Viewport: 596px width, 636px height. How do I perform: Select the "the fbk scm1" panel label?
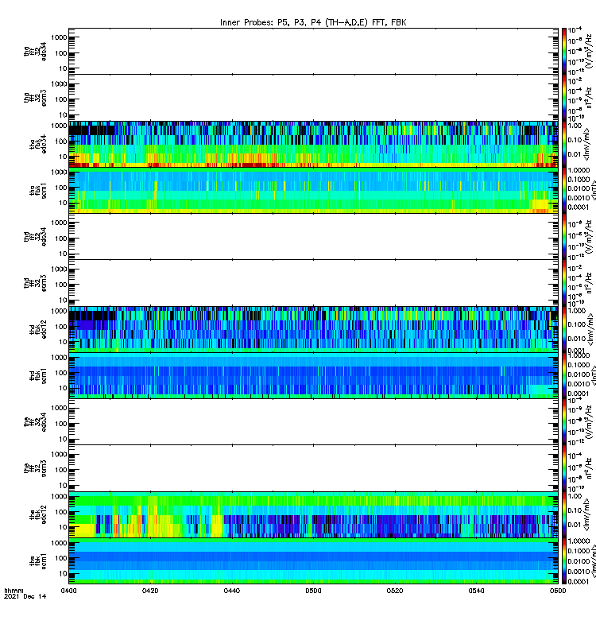coord(38,561)
